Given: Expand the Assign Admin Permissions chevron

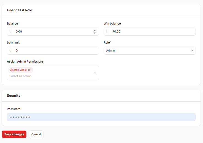Looking at the screenshot, I should [x=95, y=73].
